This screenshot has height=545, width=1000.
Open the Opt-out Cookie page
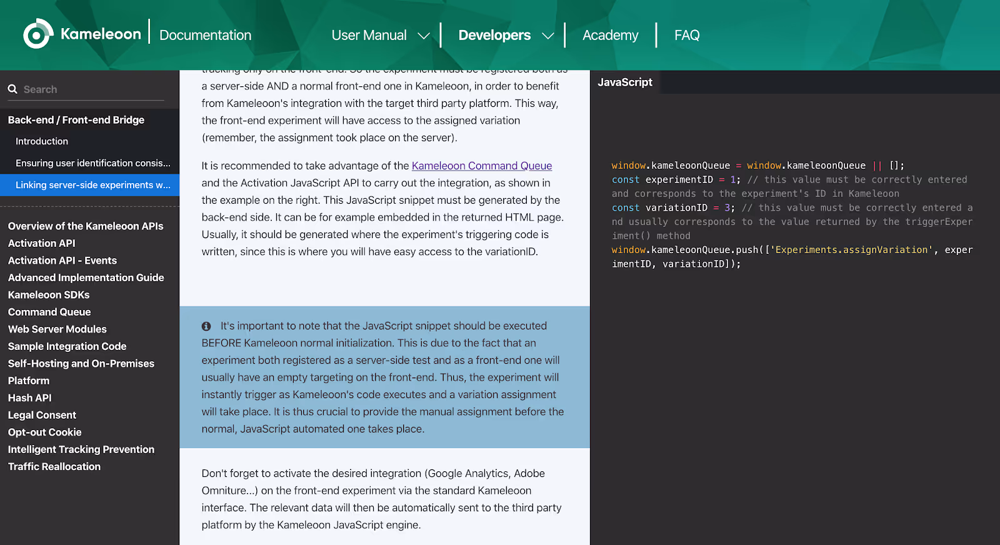pos(45,432)
